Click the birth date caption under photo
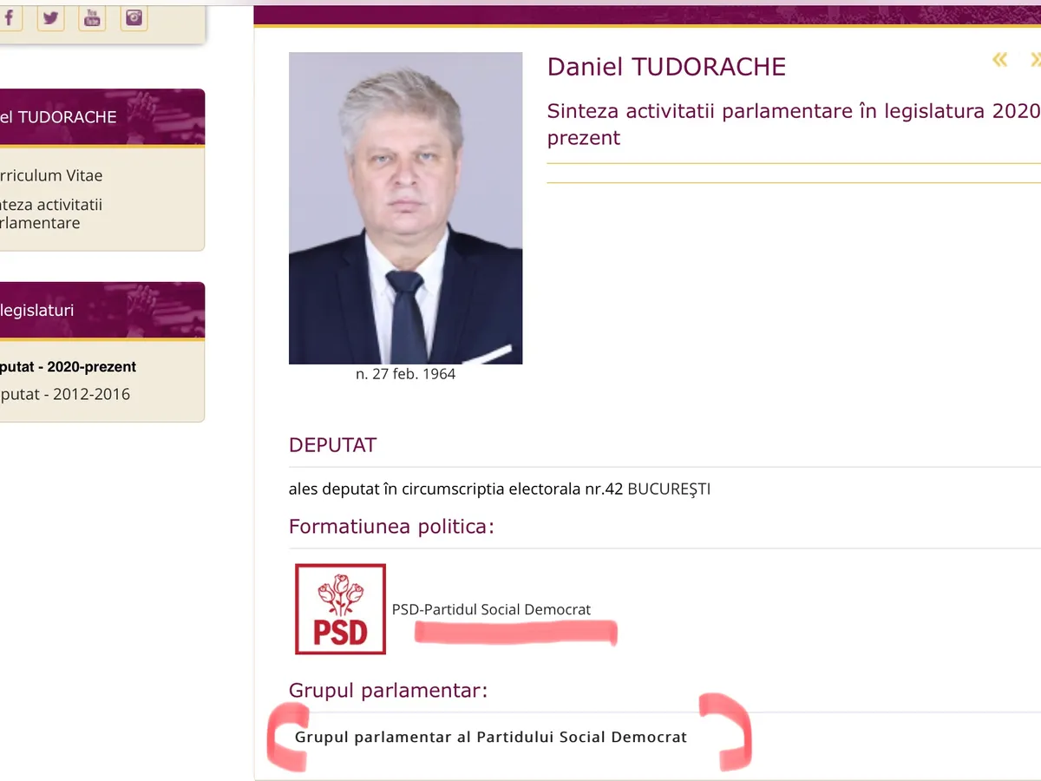1041x781 pixels. click(x=405, y=374)
